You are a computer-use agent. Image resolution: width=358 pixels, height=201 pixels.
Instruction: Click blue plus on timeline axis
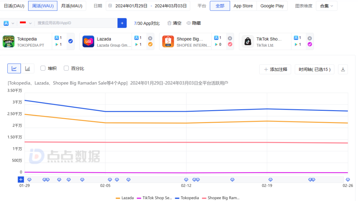21,179
